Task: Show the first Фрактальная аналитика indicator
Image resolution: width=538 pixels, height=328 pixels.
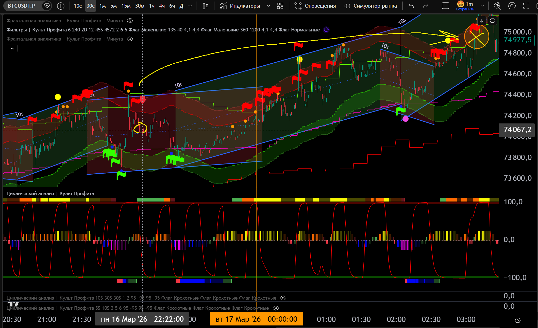Action: coord(130,21)
